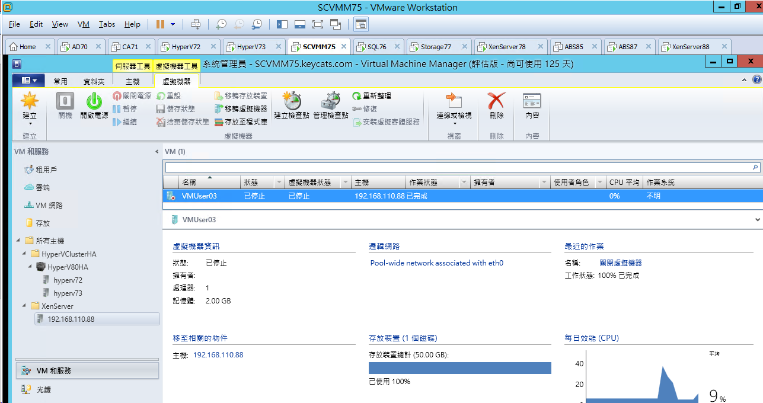
Task: Click 存放至程式庫 store in library
Action: point(241,121)
